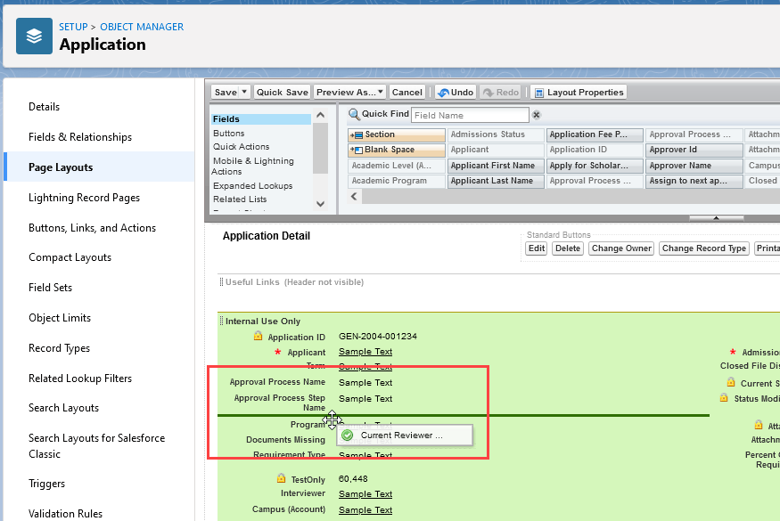The image size is (780, 521).
Task: Click the Change Owner standard button
Action: click(x=621, y=248)
